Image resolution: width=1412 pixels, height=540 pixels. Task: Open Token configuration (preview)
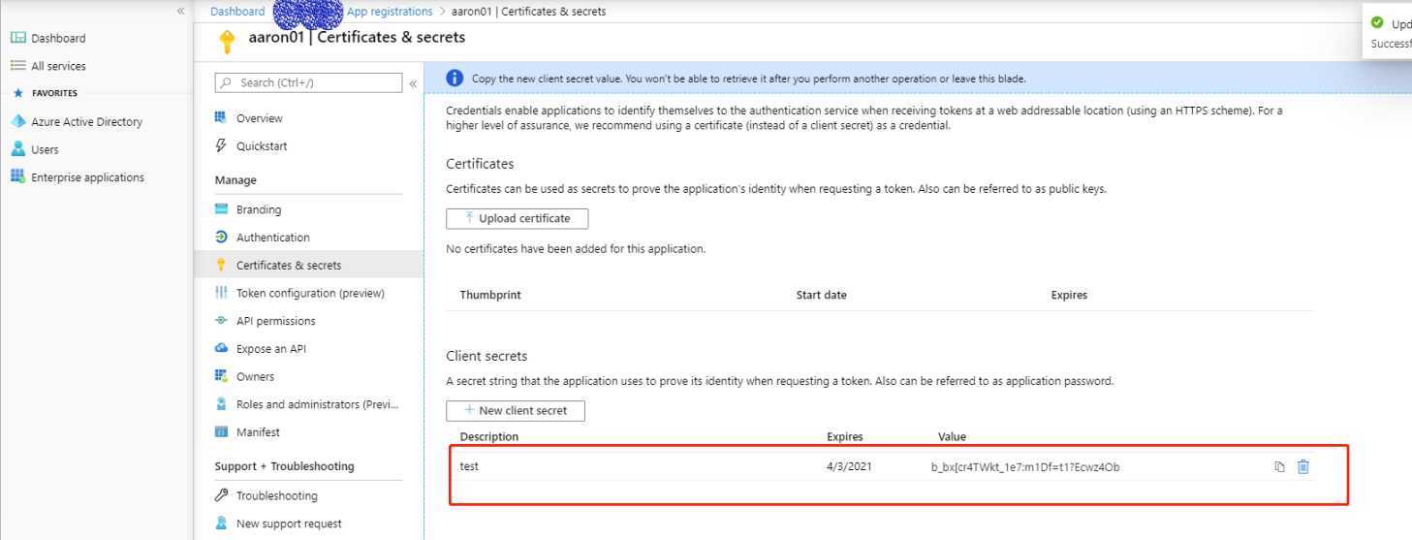tap(310, 293)
